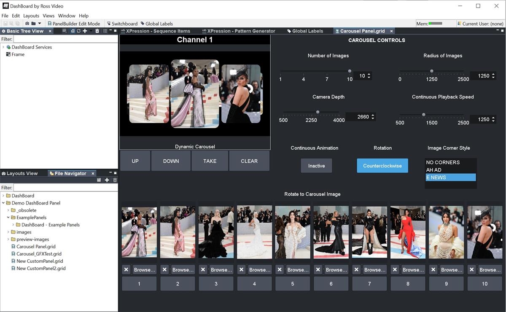Set Continuous Animation by clicking Inactive
The image size is (506, 312).
(x=316, y=165)
